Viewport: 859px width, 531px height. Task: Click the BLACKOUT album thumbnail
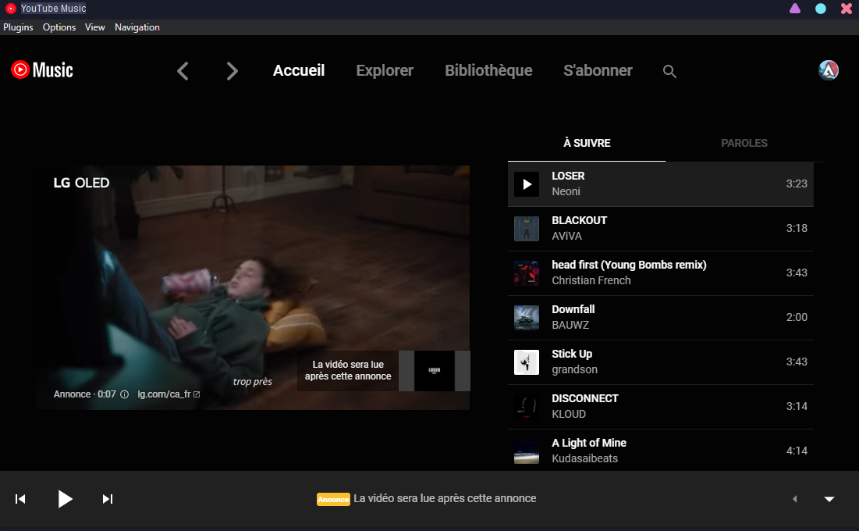pyautogui.click(x=527, y=229)
